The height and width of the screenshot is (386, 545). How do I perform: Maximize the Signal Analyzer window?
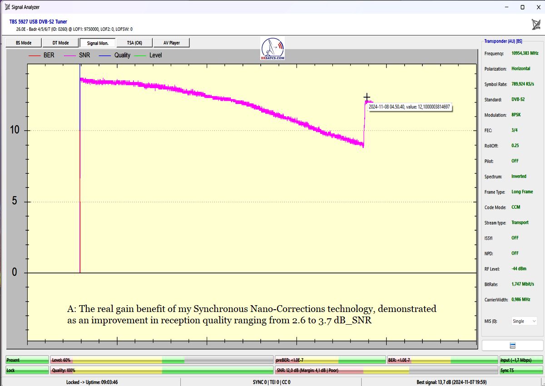coord(522,7)
